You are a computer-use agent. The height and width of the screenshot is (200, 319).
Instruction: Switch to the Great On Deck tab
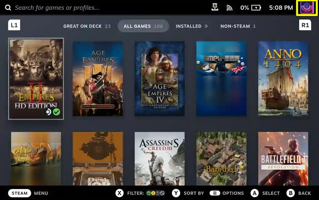[87, 26]
